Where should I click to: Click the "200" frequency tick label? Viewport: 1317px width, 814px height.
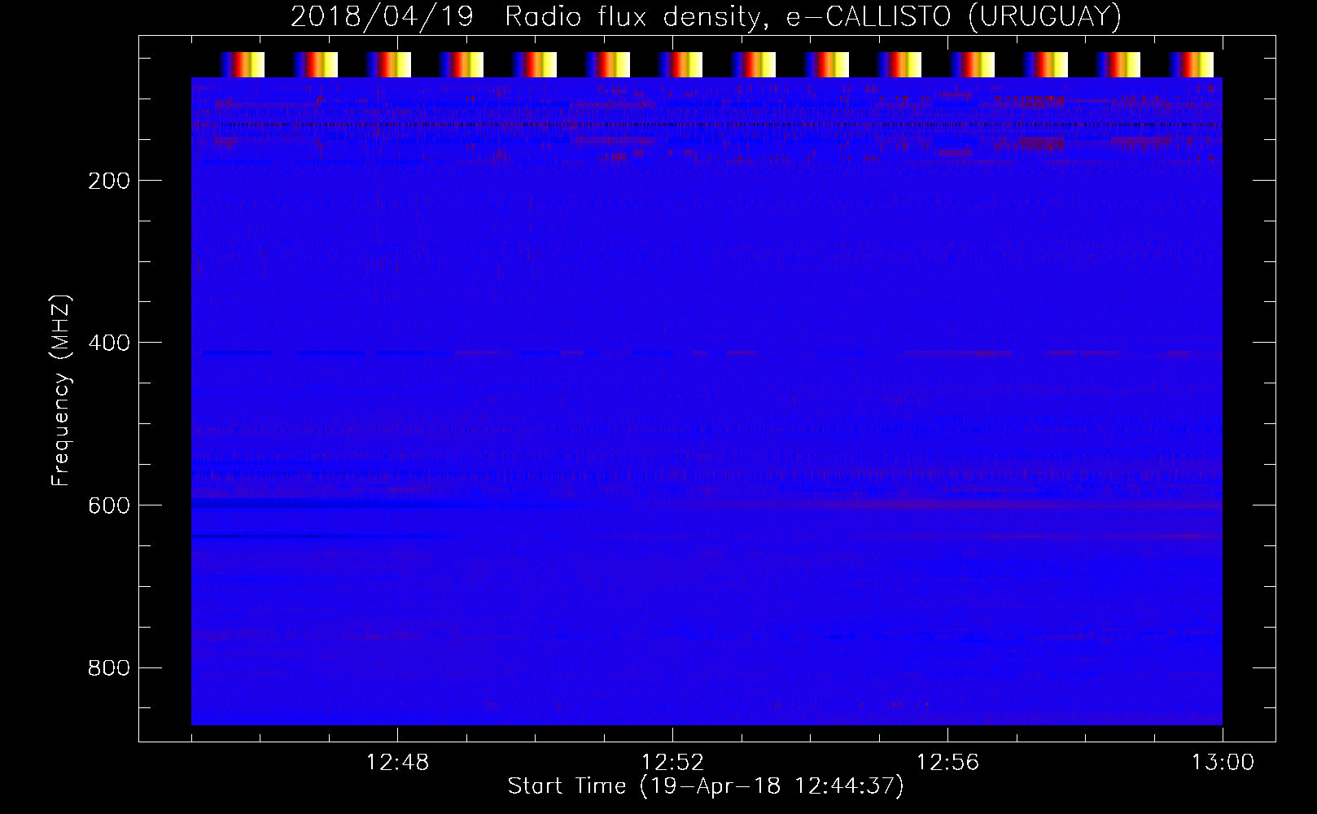pyautogui.click(x=109, y=181)
